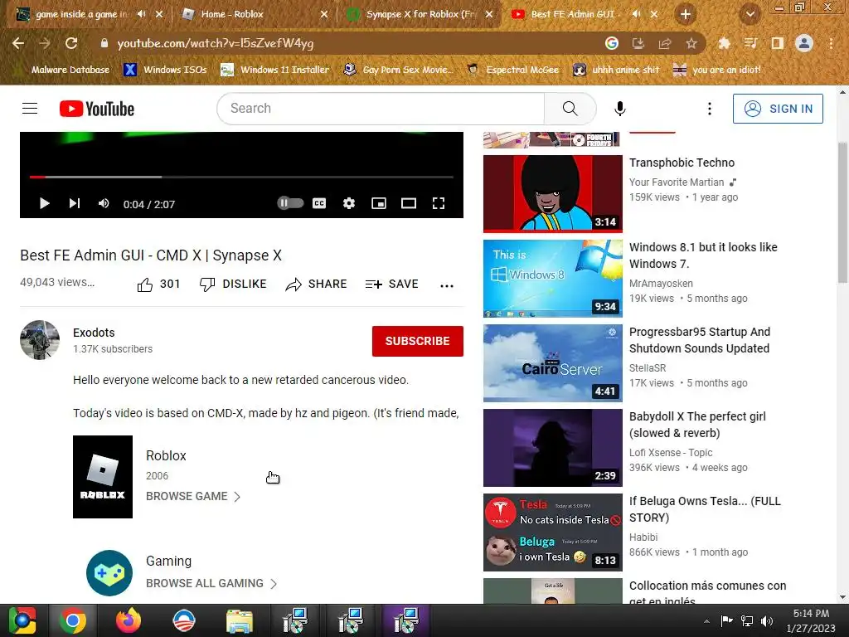Save video to a playlist
849x637 pixels.
[x=391, y=284]
